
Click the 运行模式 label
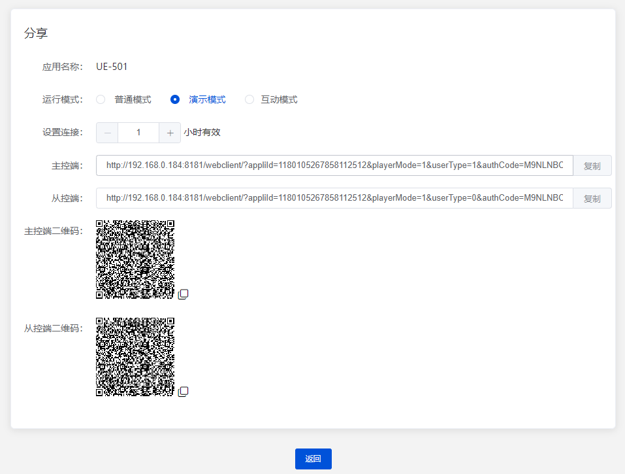coord(63,99)
